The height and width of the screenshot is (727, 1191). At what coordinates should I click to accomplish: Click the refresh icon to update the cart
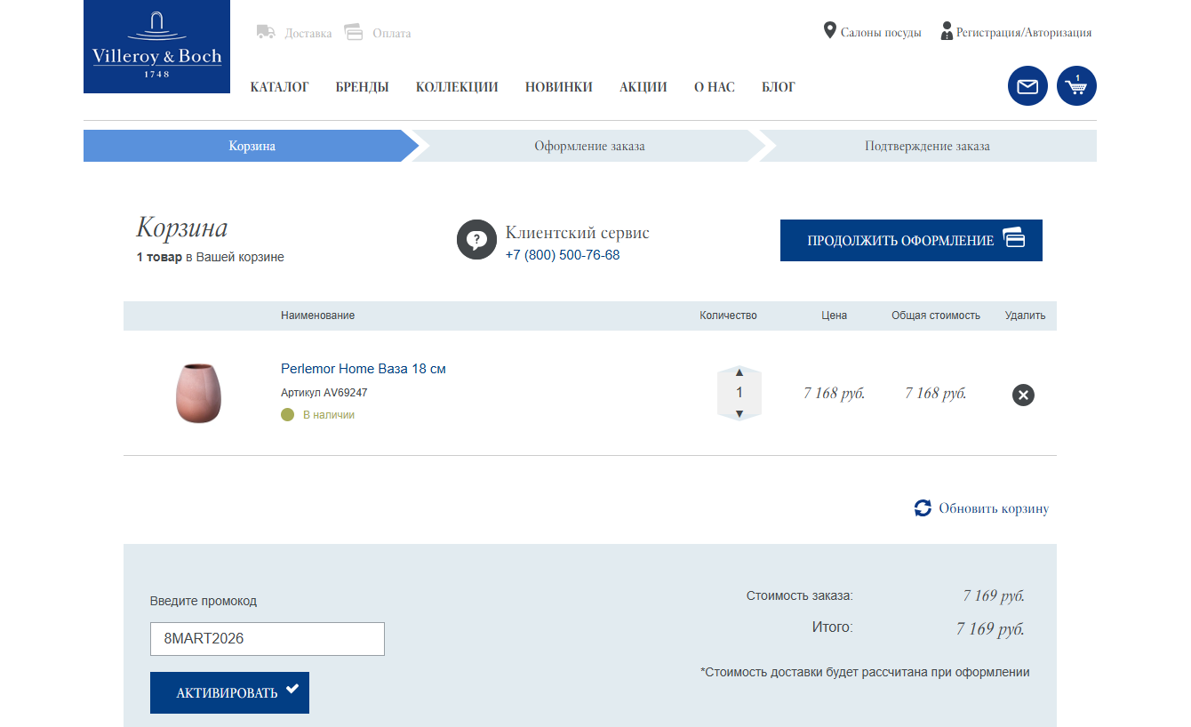[922, 507]
